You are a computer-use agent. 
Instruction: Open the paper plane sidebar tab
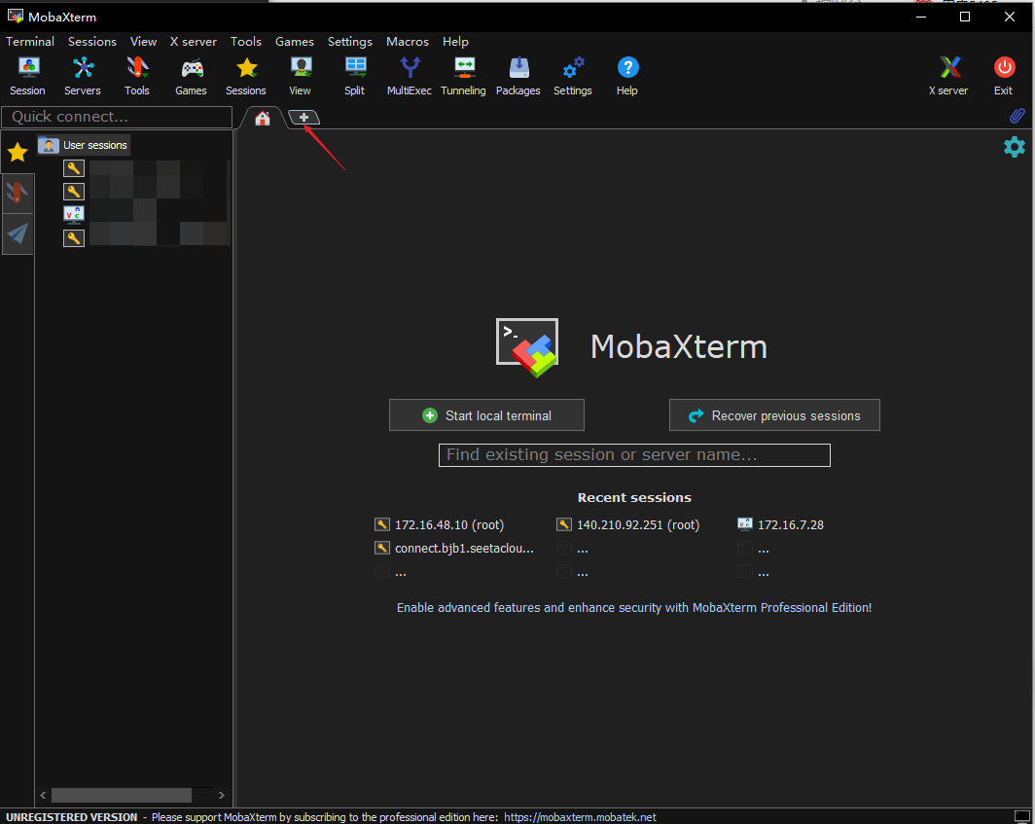click(x=18, y=233)
